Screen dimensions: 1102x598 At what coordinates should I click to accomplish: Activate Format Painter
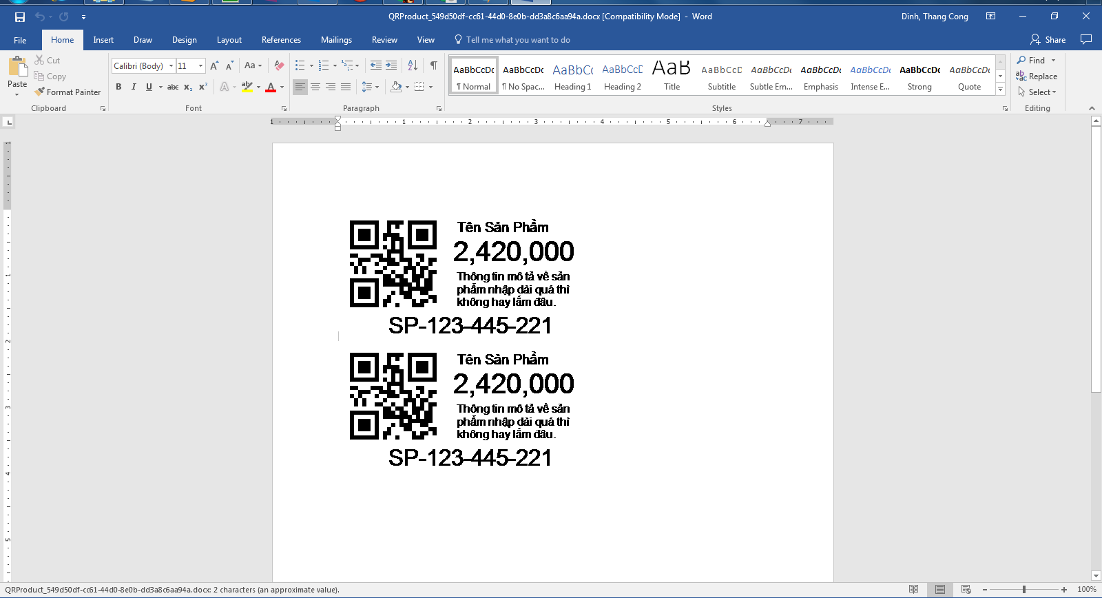click(68, 92)
